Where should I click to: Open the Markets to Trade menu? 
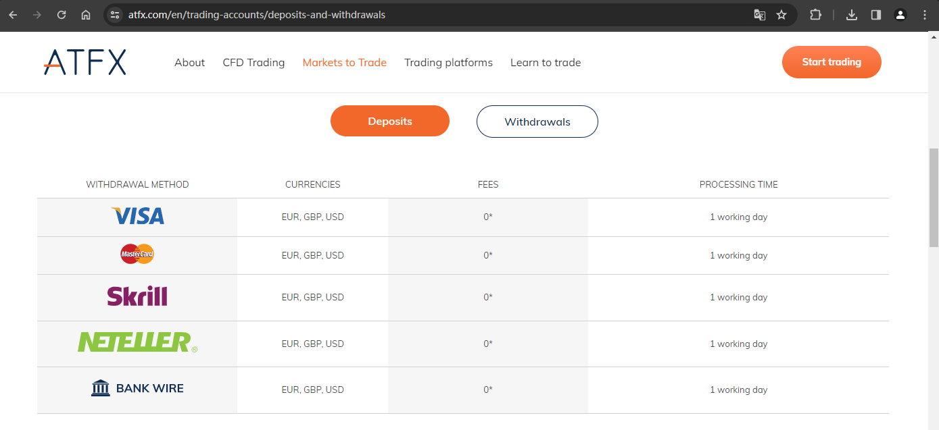point(345,62)
